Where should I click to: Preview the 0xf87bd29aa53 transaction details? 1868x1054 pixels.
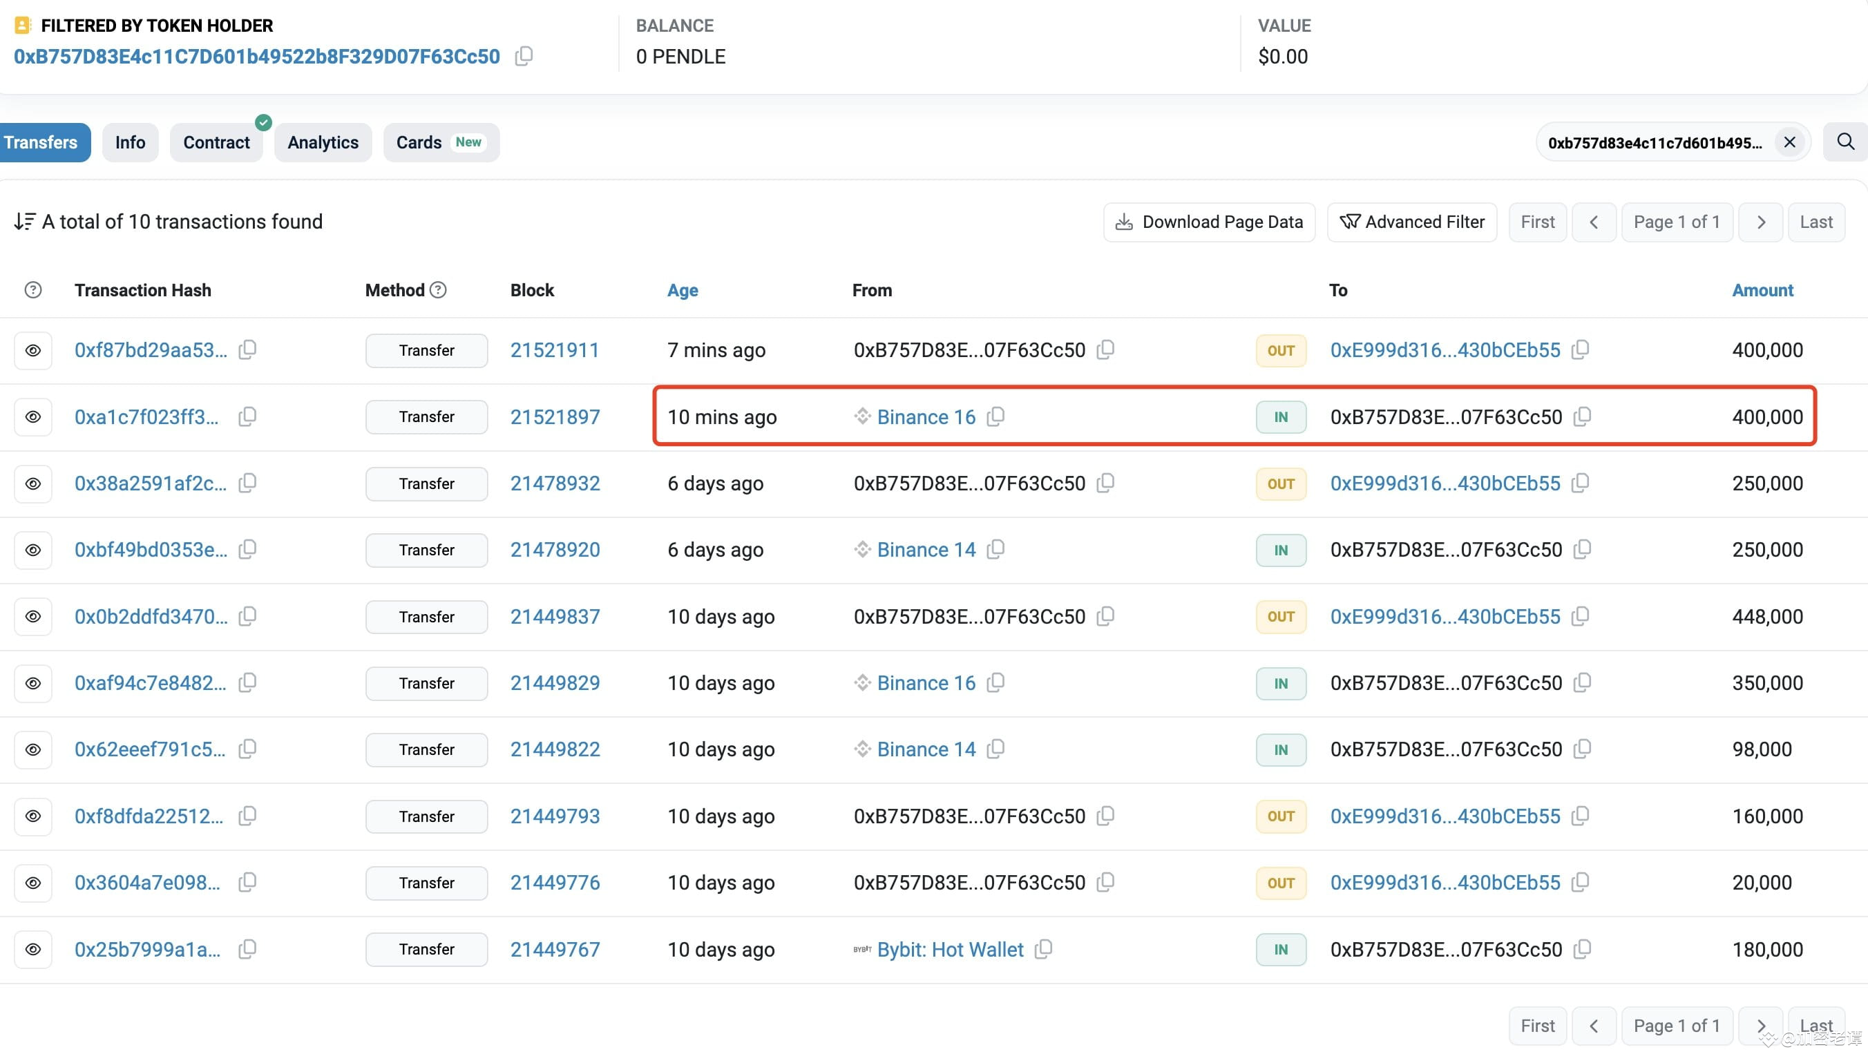pyautogui.click(x=32, y=350)
